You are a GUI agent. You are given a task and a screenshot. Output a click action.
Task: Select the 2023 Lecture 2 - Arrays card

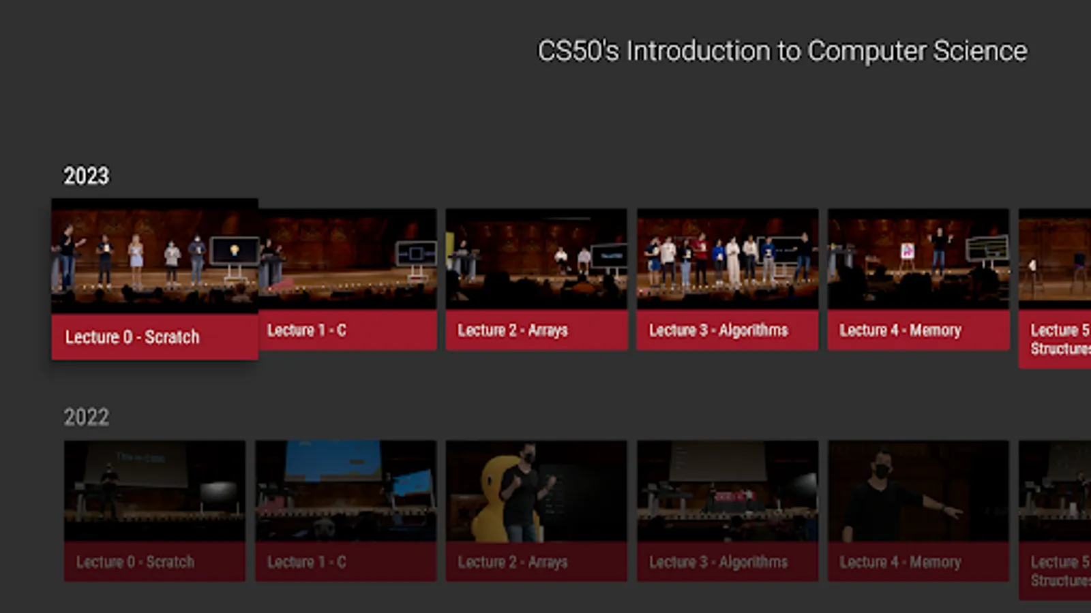(x=537, y=279)
